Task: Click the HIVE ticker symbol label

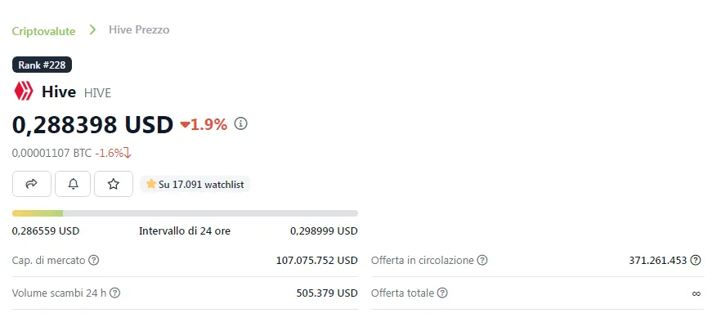Action: coord(97,93)
